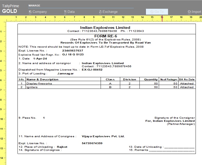Select the Igniters item row

tap(32, 87)
